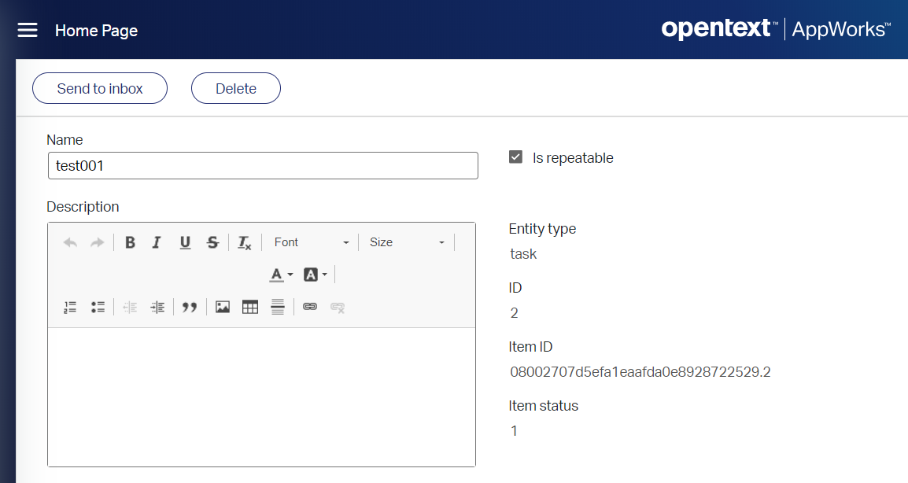
Task: Insert a bulleted list
Action: pyautogui.click(x=98, y=306)
